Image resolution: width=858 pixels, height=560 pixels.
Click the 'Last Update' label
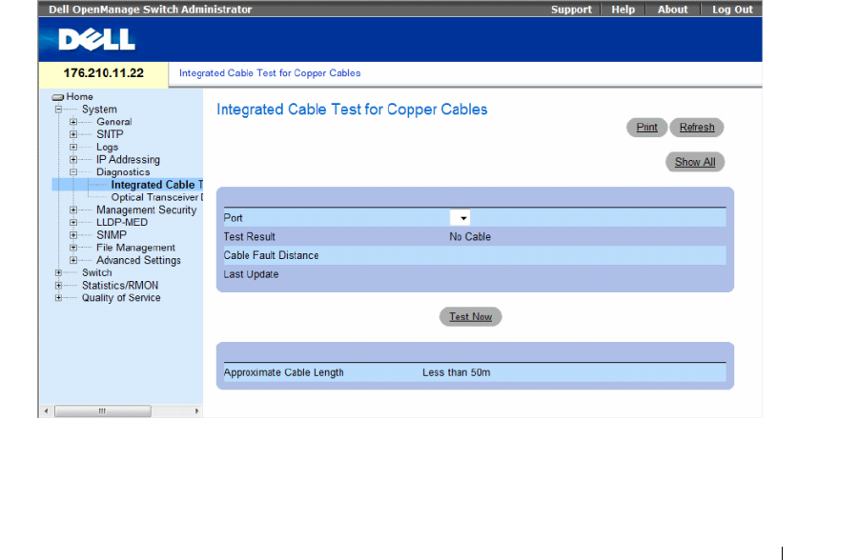coord(251,274)
